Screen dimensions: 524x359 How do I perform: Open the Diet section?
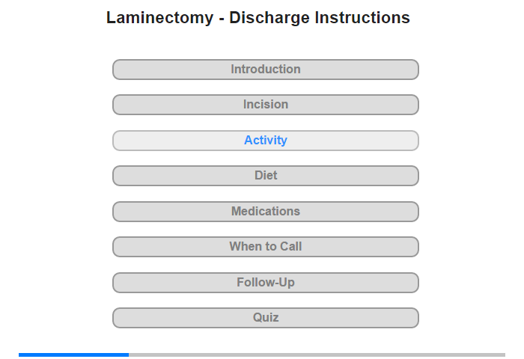click(265, 176)
